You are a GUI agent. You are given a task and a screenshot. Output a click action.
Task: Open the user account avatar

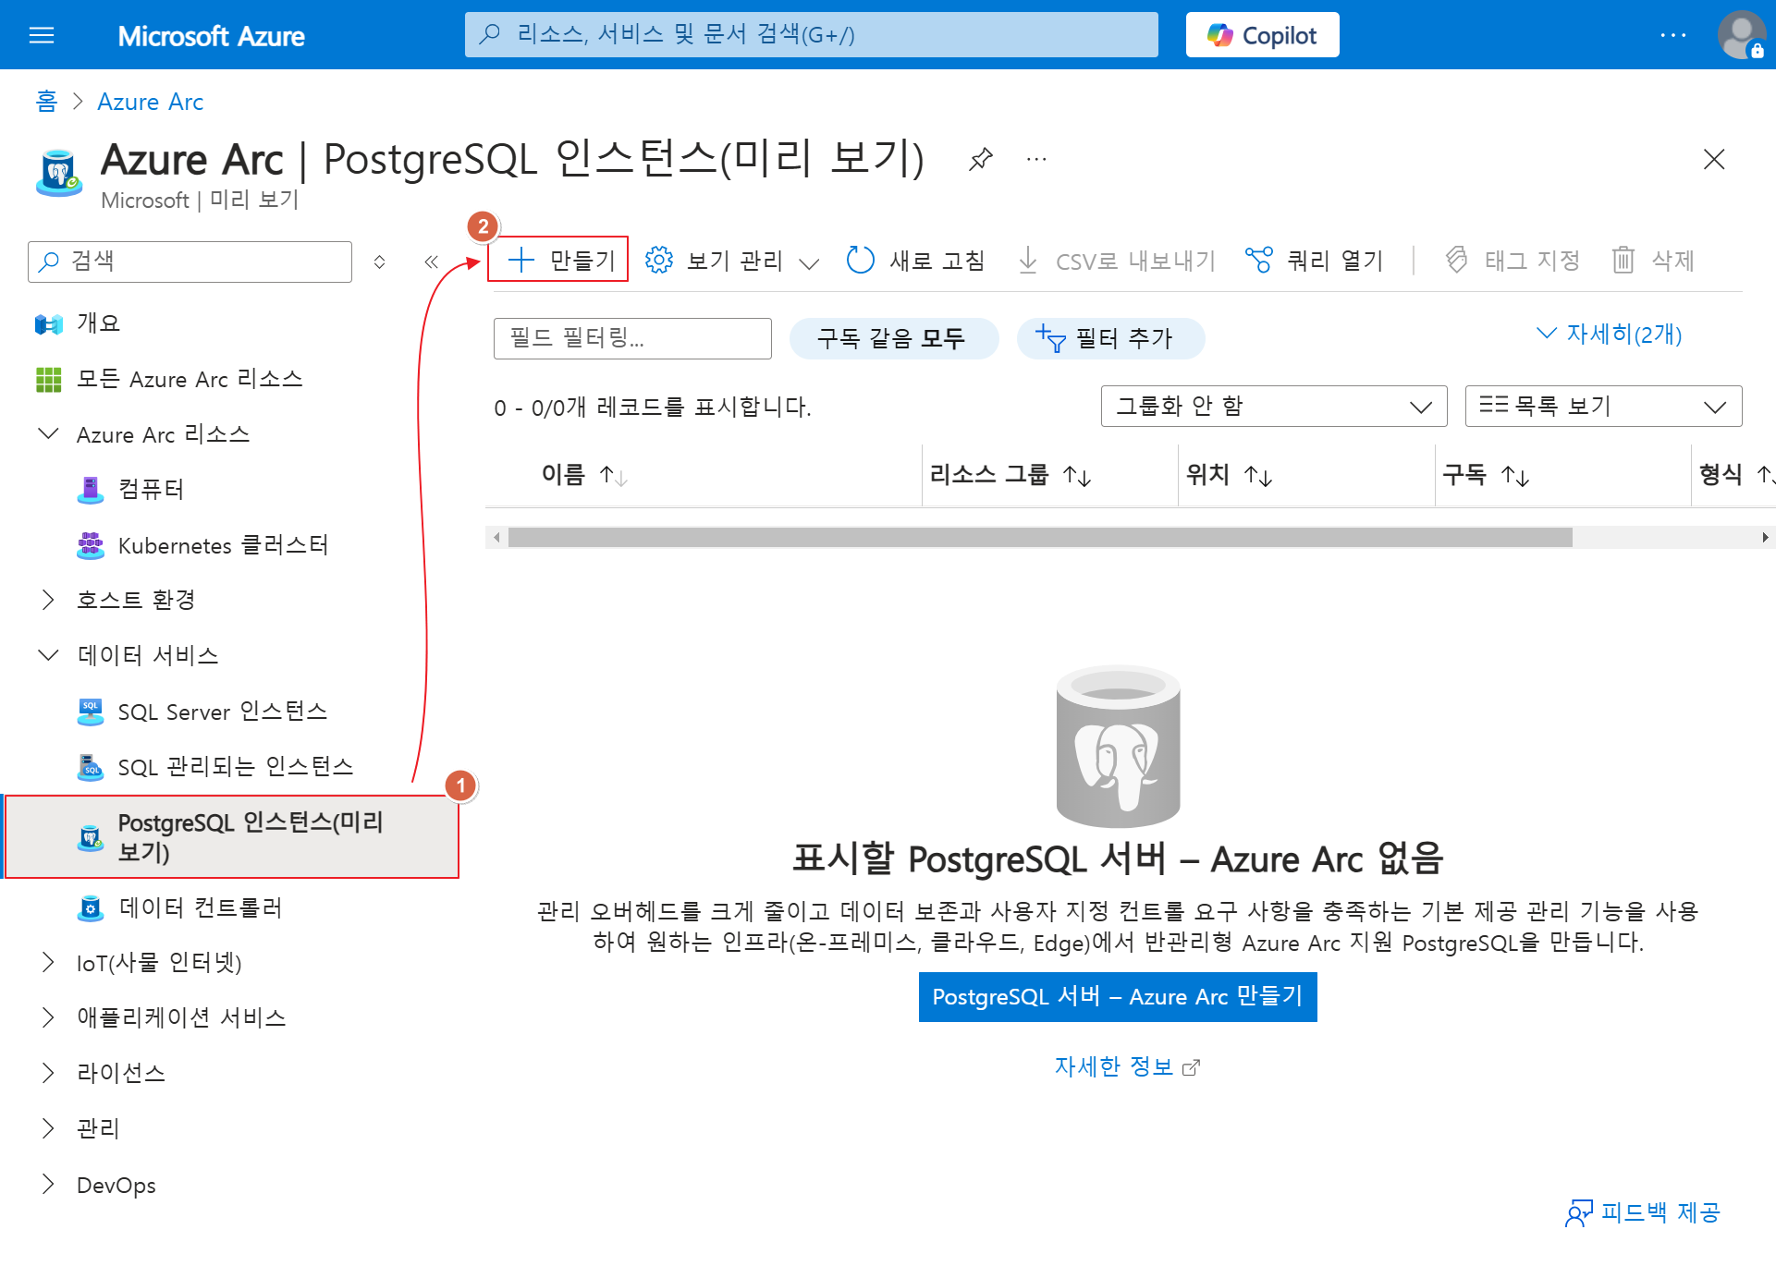[x=1740, y=35]
